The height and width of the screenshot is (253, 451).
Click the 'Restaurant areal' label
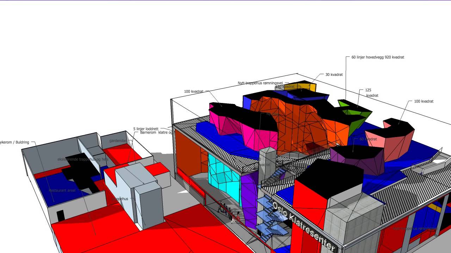click(x=62, y=190)
